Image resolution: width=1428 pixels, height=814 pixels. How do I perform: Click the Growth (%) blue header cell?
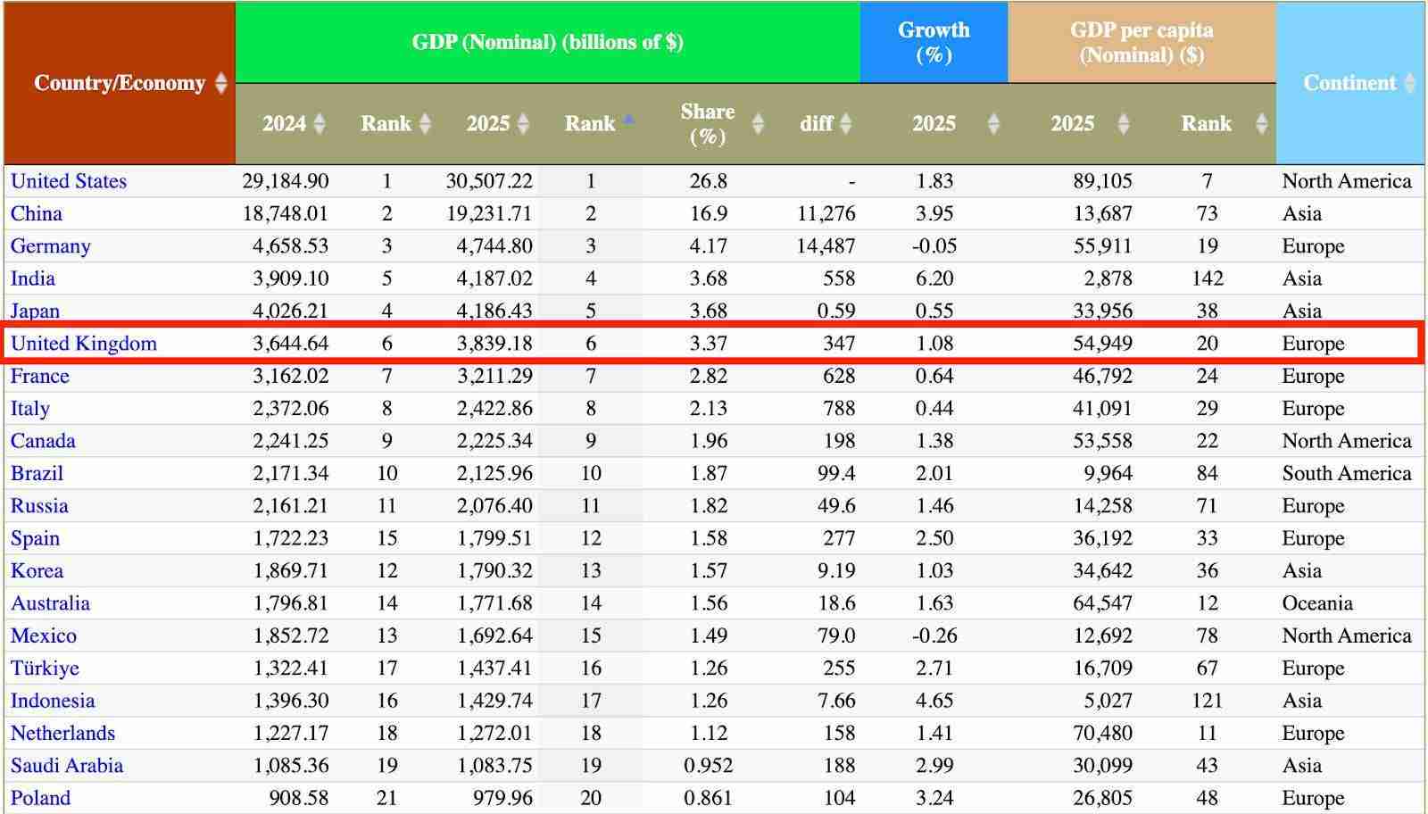[x=934, y=41]
